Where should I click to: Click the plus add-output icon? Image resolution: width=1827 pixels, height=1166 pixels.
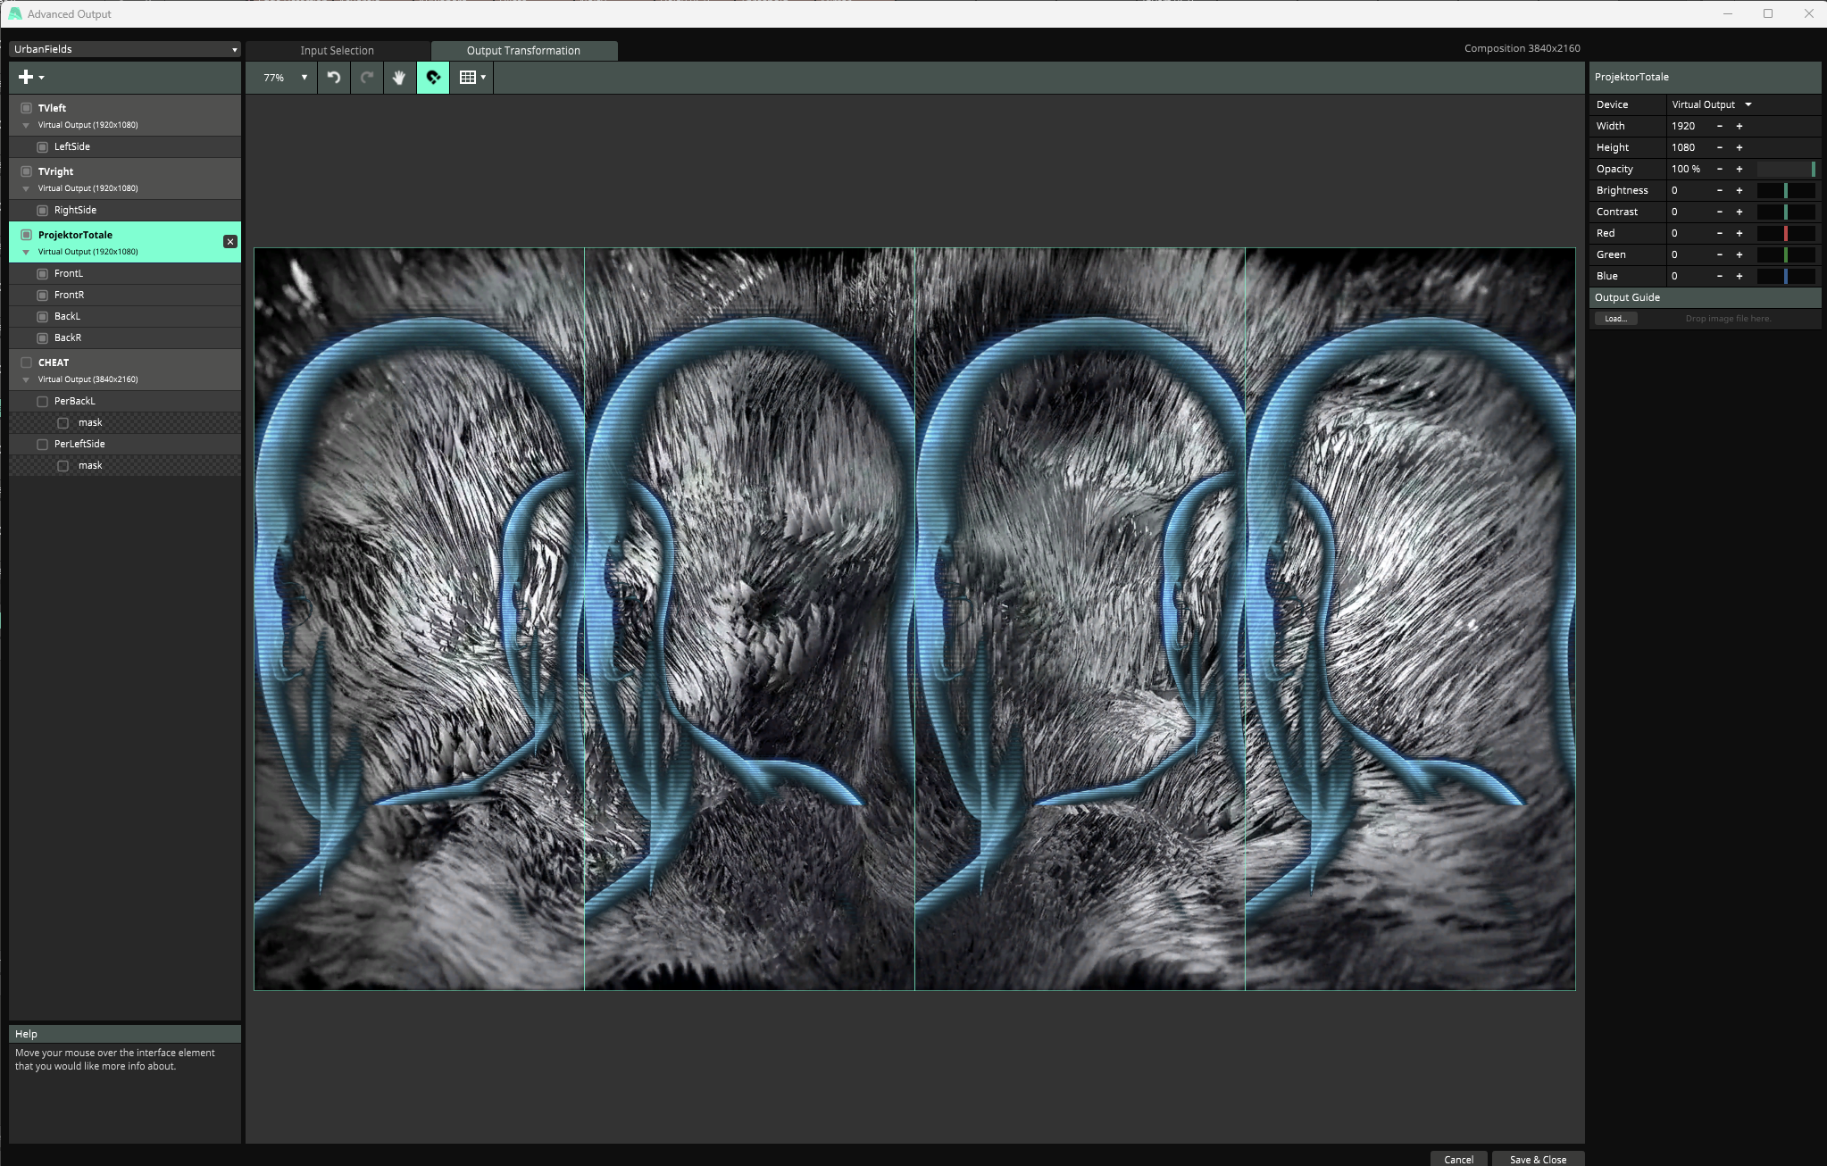27,78
